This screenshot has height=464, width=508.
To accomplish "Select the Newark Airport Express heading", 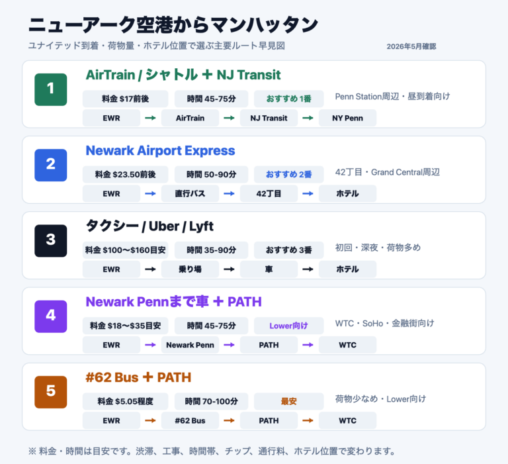I will (160, 151).
